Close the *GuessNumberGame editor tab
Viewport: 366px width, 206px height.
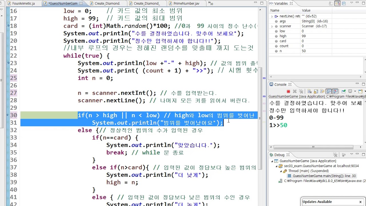(81, 3)
